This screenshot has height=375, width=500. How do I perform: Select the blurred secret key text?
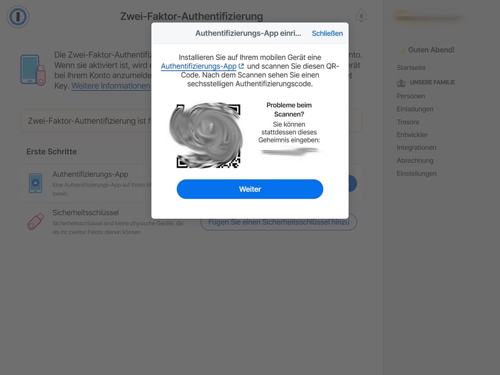pos(289,151)
